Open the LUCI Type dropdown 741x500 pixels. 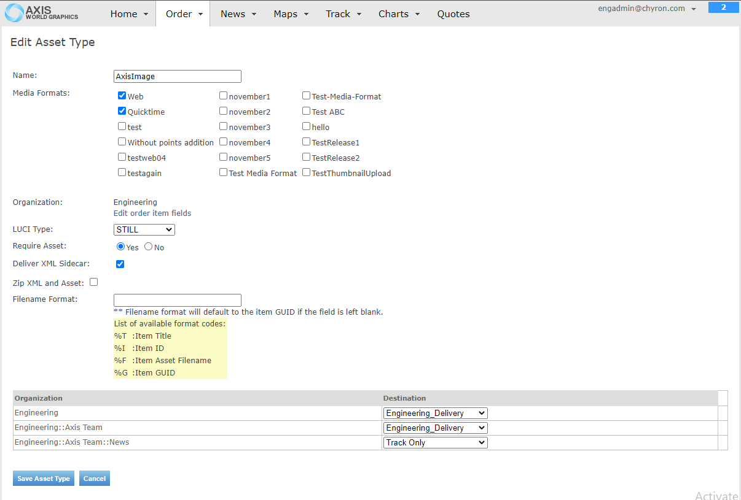(x=144, y=229)
